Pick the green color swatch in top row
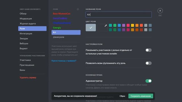Image resolution: width=182 pixels, height=102 pixels. pyautogui.click(x=115, y=25)
